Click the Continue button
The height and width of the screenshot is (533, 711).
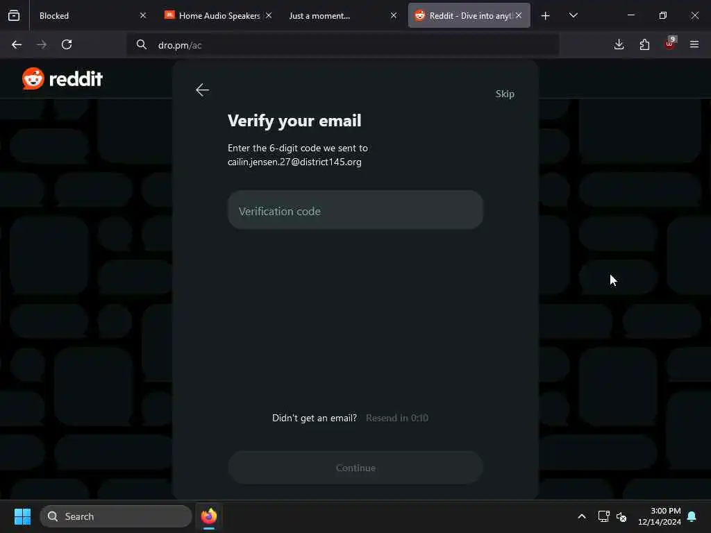(355, 467)
